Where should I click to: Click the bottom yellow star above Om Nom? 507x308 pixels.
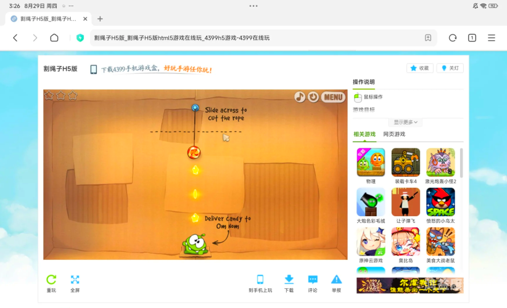click(195, 218)
